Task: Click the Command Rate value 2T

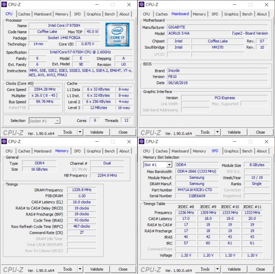Action: coord(82,233)
